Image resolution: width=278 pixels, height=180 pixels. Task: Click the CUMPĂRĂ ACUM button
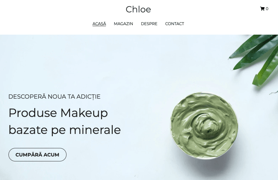click(37, 155)
